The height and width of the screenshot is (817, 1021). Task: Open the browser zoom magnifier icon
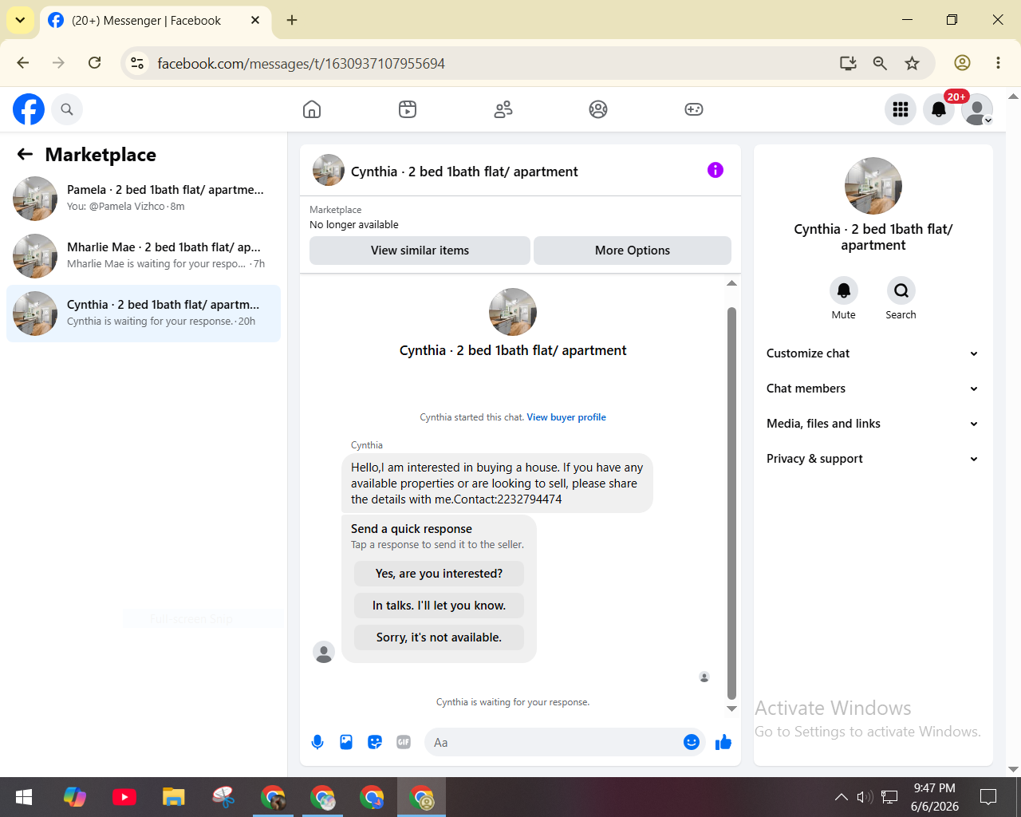(880, 63)
